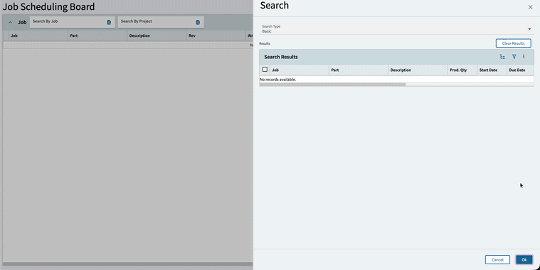Screen dimensions: 540x270
Task: Sort by Description column in Search Results
Action: coord(418,70)
